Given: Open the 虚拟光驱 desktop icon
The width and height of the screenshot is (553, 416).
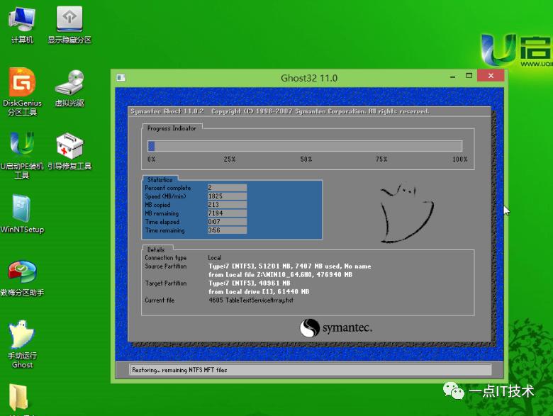Looking at the screenshot, I should click(x=69, y=83).
